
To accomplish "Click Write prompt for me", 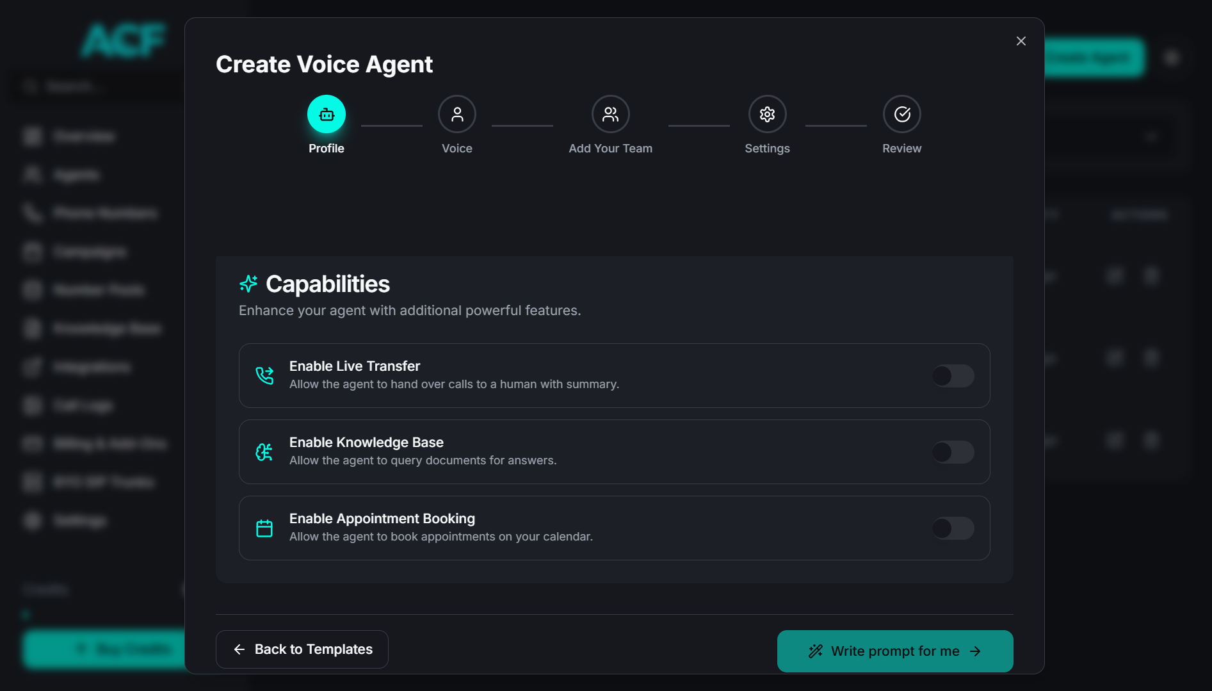I will 894,651.
